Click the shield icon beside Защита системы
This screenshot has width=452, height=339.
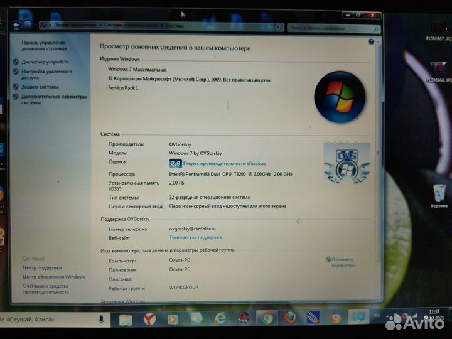coord(16,87)
